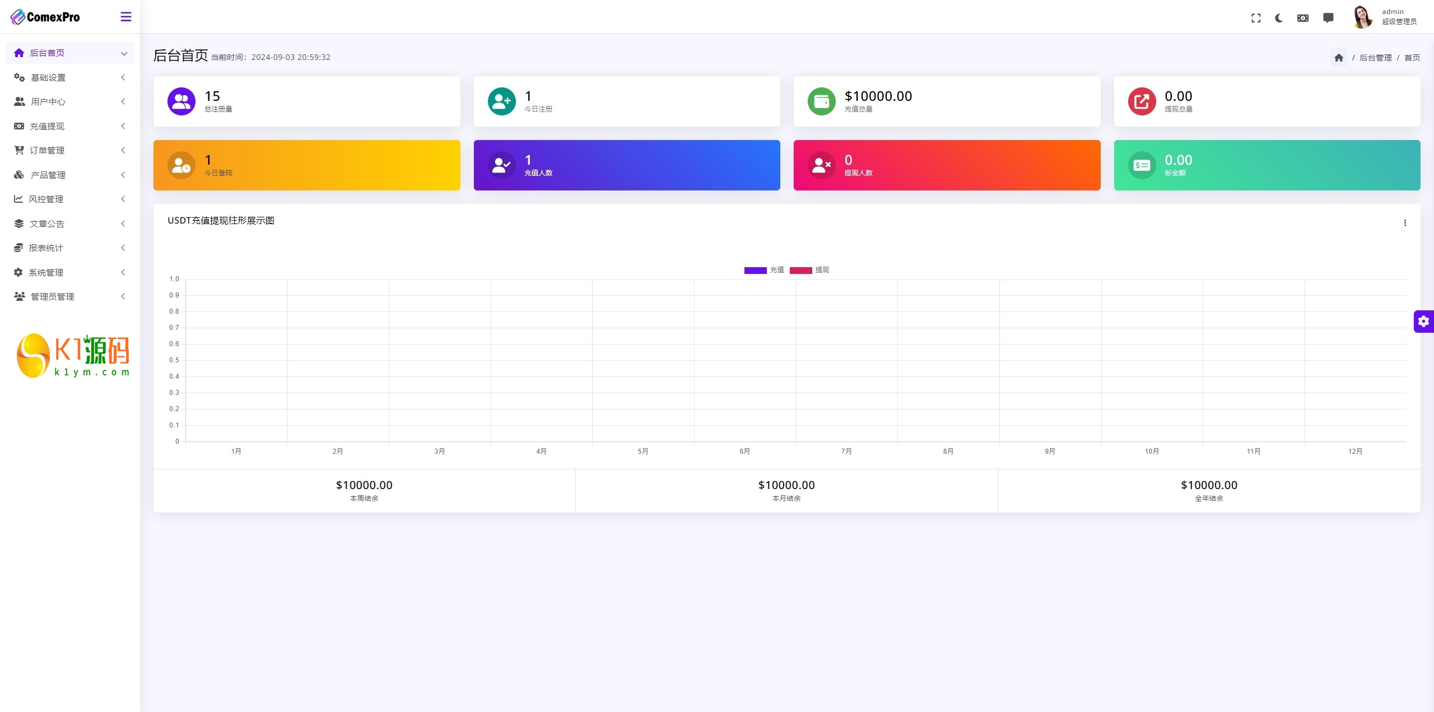Image resolution: width=1434 pixels, height=712 pixels.
Task: Toggle dark mode moon icon
Action: pyautogui.click(x=1279, y=18)
